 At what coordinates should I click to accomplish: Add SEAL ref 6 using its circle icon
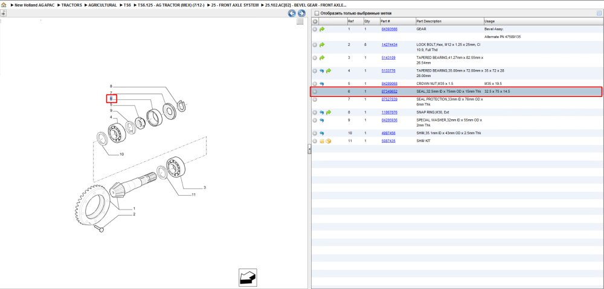(x=315, y=92)
